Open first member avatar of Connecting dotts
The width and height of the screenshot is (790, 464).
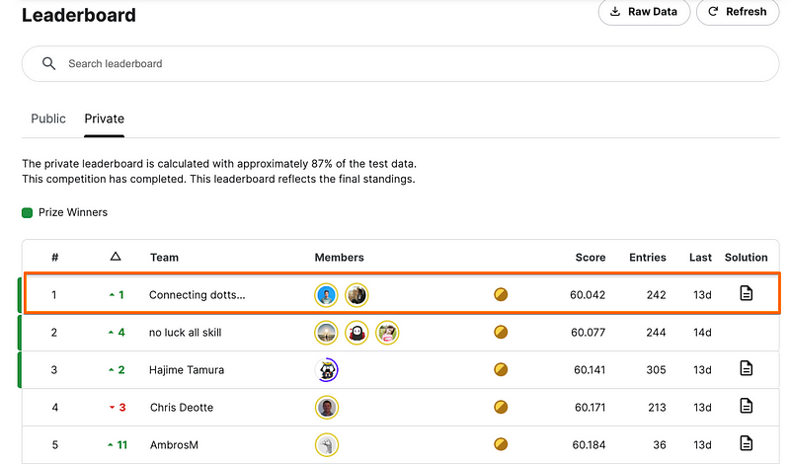[327, 294]
